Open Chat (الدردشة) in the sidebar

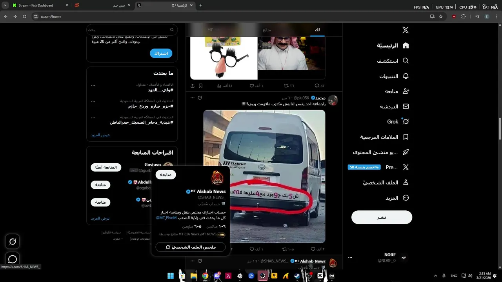pos(394,107)
